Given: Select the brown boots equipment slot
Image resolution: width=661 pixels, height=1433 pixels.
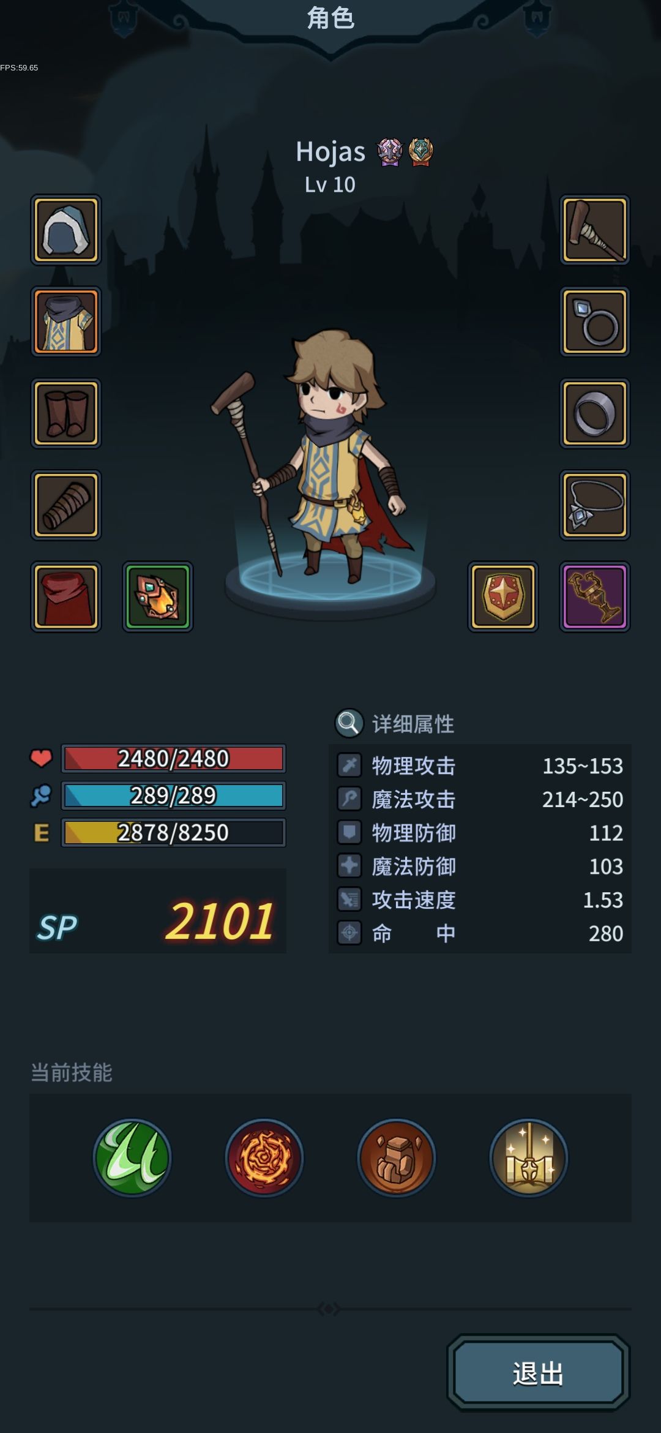Looking at the screenshot, I should point(66,413).
